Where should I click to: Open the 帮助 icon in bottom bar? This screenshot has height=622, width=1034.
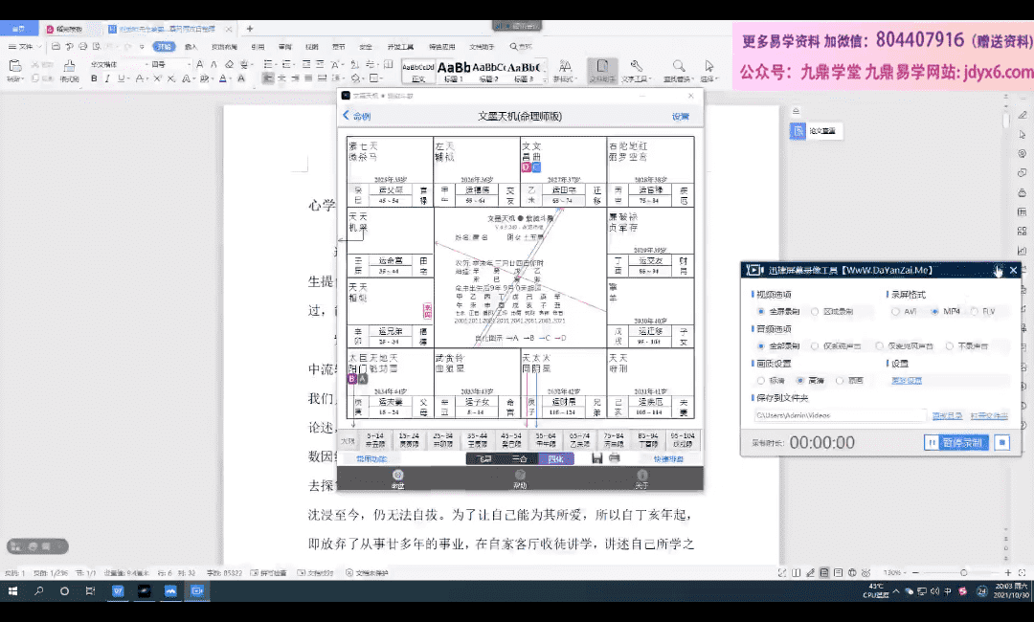tap(520, 478)
